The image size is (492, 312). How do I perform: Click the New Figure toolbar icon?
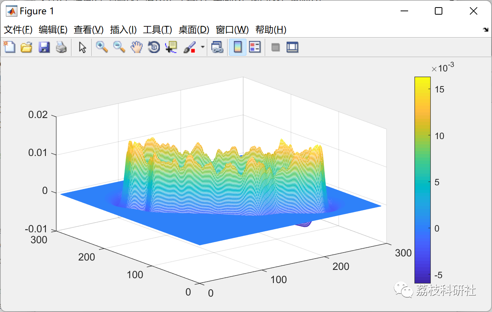(x=9, y=47)
